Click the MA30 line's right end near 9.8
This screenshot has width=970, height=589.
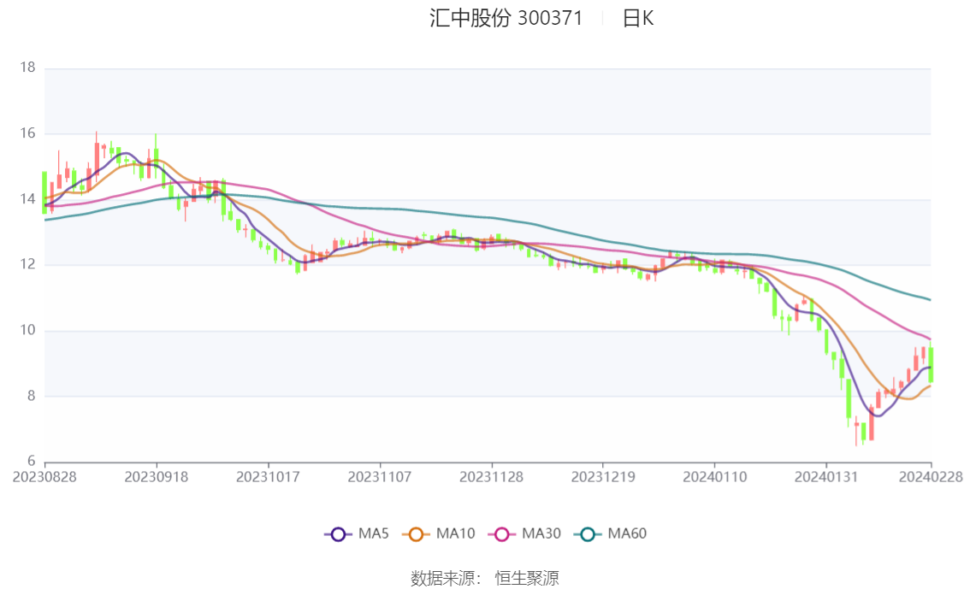click(929, 338)
